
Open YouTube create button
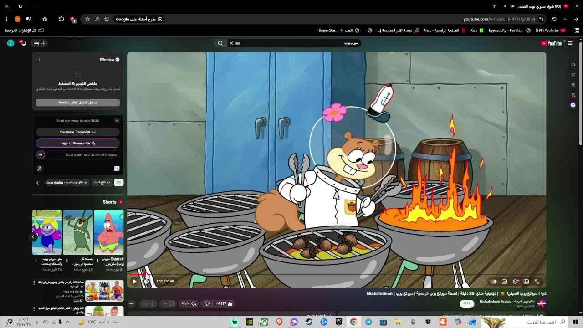click(x=39, y=43)
